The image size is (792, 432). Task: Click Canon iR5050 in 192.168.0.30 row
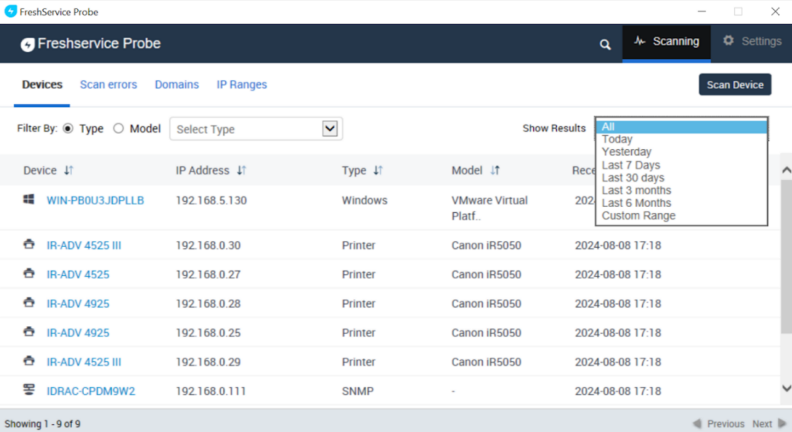pyautogui.click(x=486, y=245)
